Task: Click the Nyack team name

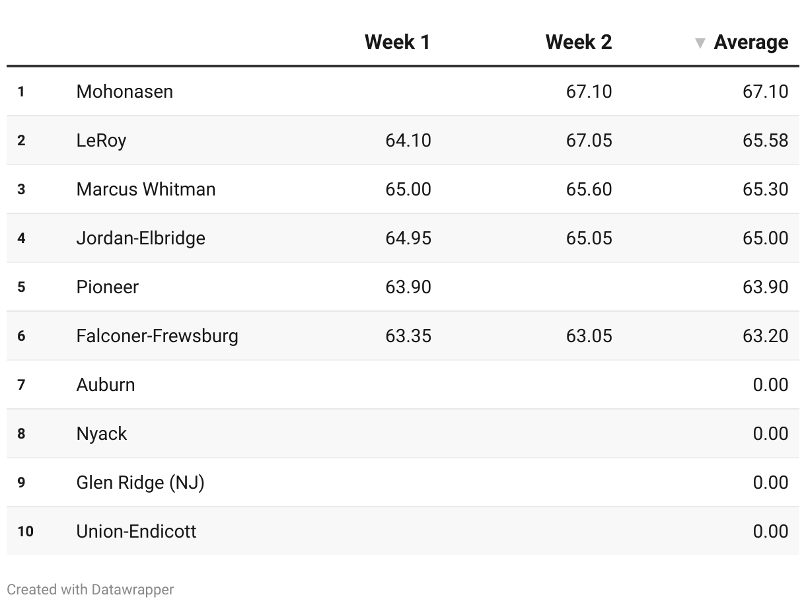Action: [x=102, y=433]
